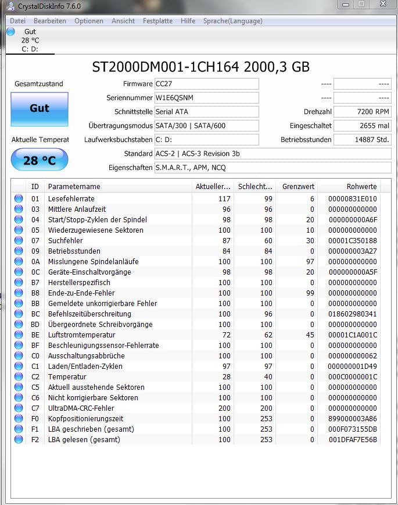
Task: Open the Datei menu
Action: pyautogui.click(x=17, y=21)
